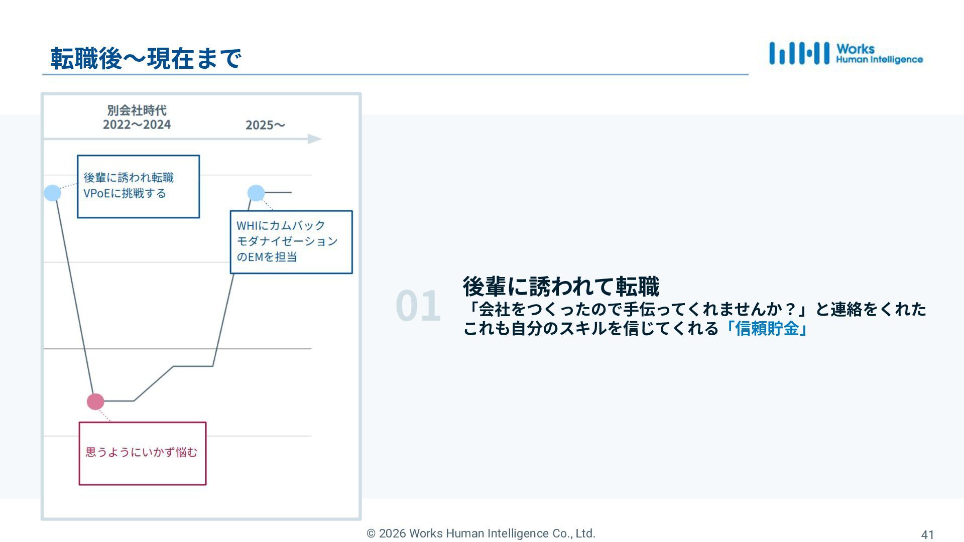The image size is (964, 542).
Task: Click the pink dot at graph bottom
Action: click(x=95, y=401)
